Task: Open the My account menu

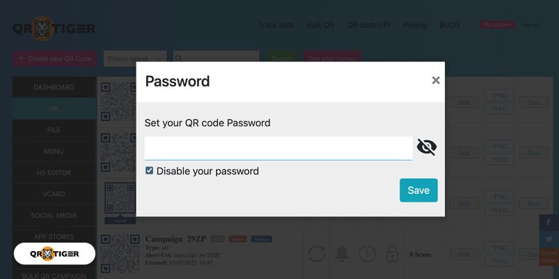Action: click(497, 25)
